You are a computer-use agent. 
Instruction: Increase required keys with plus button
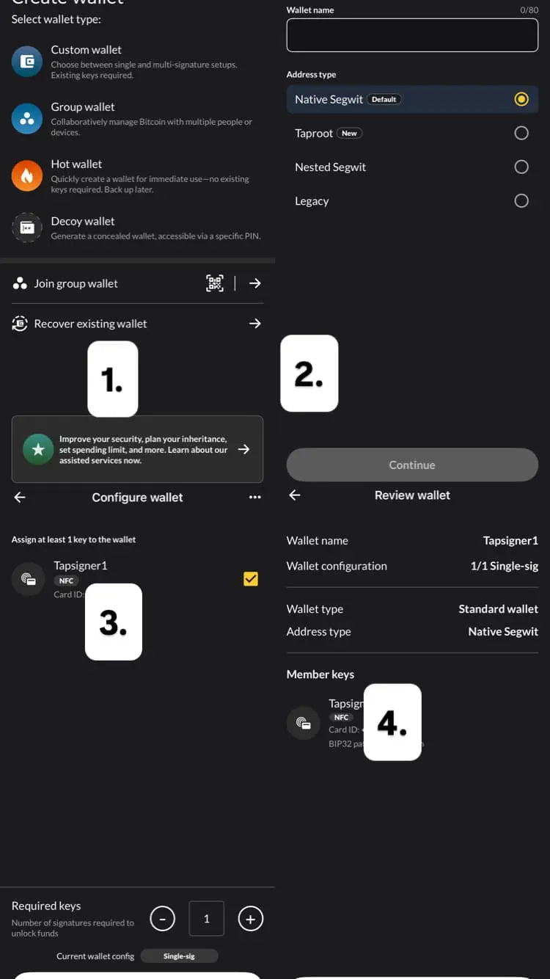coord(251,918)
